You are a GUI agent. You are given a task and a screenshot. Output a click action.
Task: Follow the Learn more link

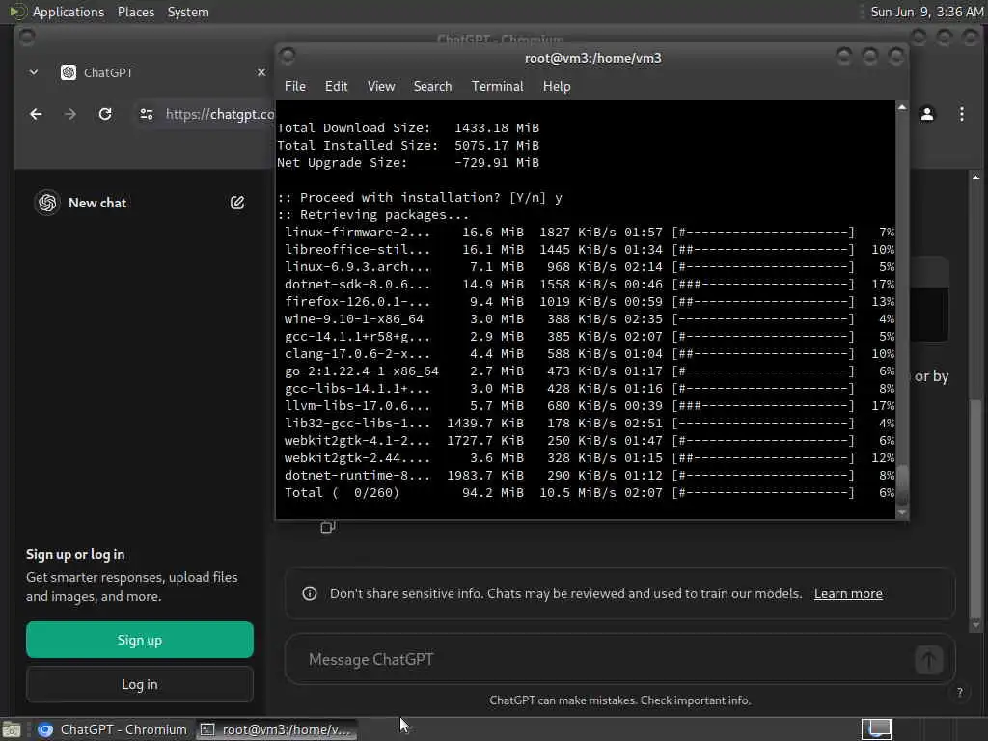pyautogui.click(x=848, y=593)
